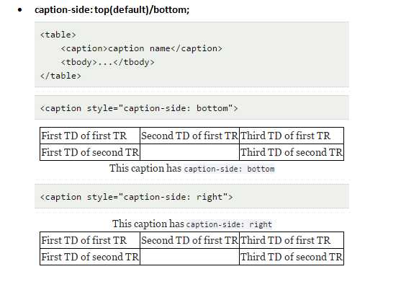The image size is (401, 282).
Task: Click 'First TD of first TR' in second table
Action: (84, 240)
